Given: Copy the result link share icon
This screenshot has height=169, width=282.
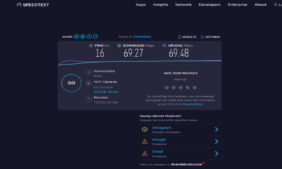Looking at the screenshot, I should click(x=76, y=37).
